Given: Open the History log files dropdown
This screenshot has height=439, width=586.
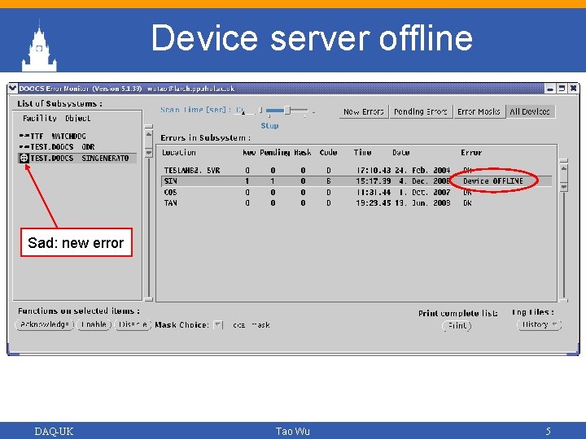Looking at the screenshot, I should point(540,324).
